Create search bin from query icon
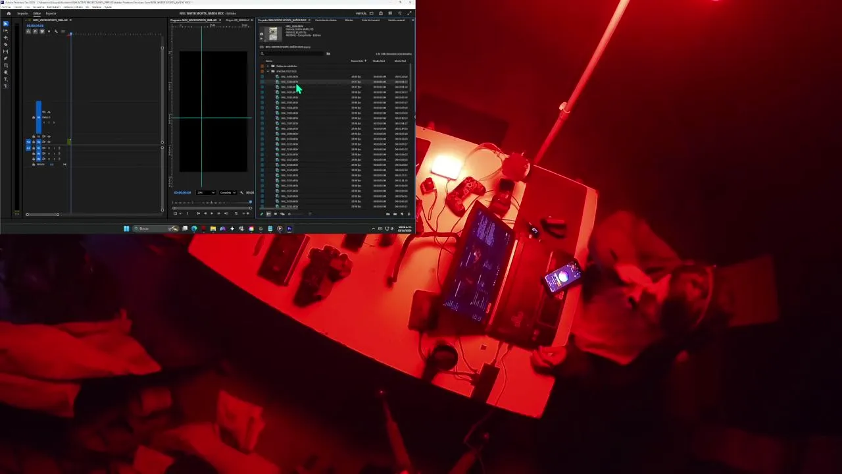842x474 pixels. coord(328,53)
